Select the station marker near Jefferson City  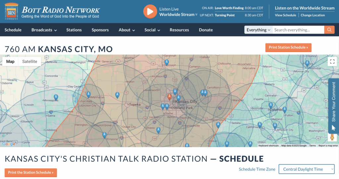275,126
